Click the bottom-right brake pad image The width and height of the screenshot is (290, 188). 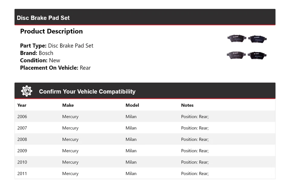click(x=257, y=55)
